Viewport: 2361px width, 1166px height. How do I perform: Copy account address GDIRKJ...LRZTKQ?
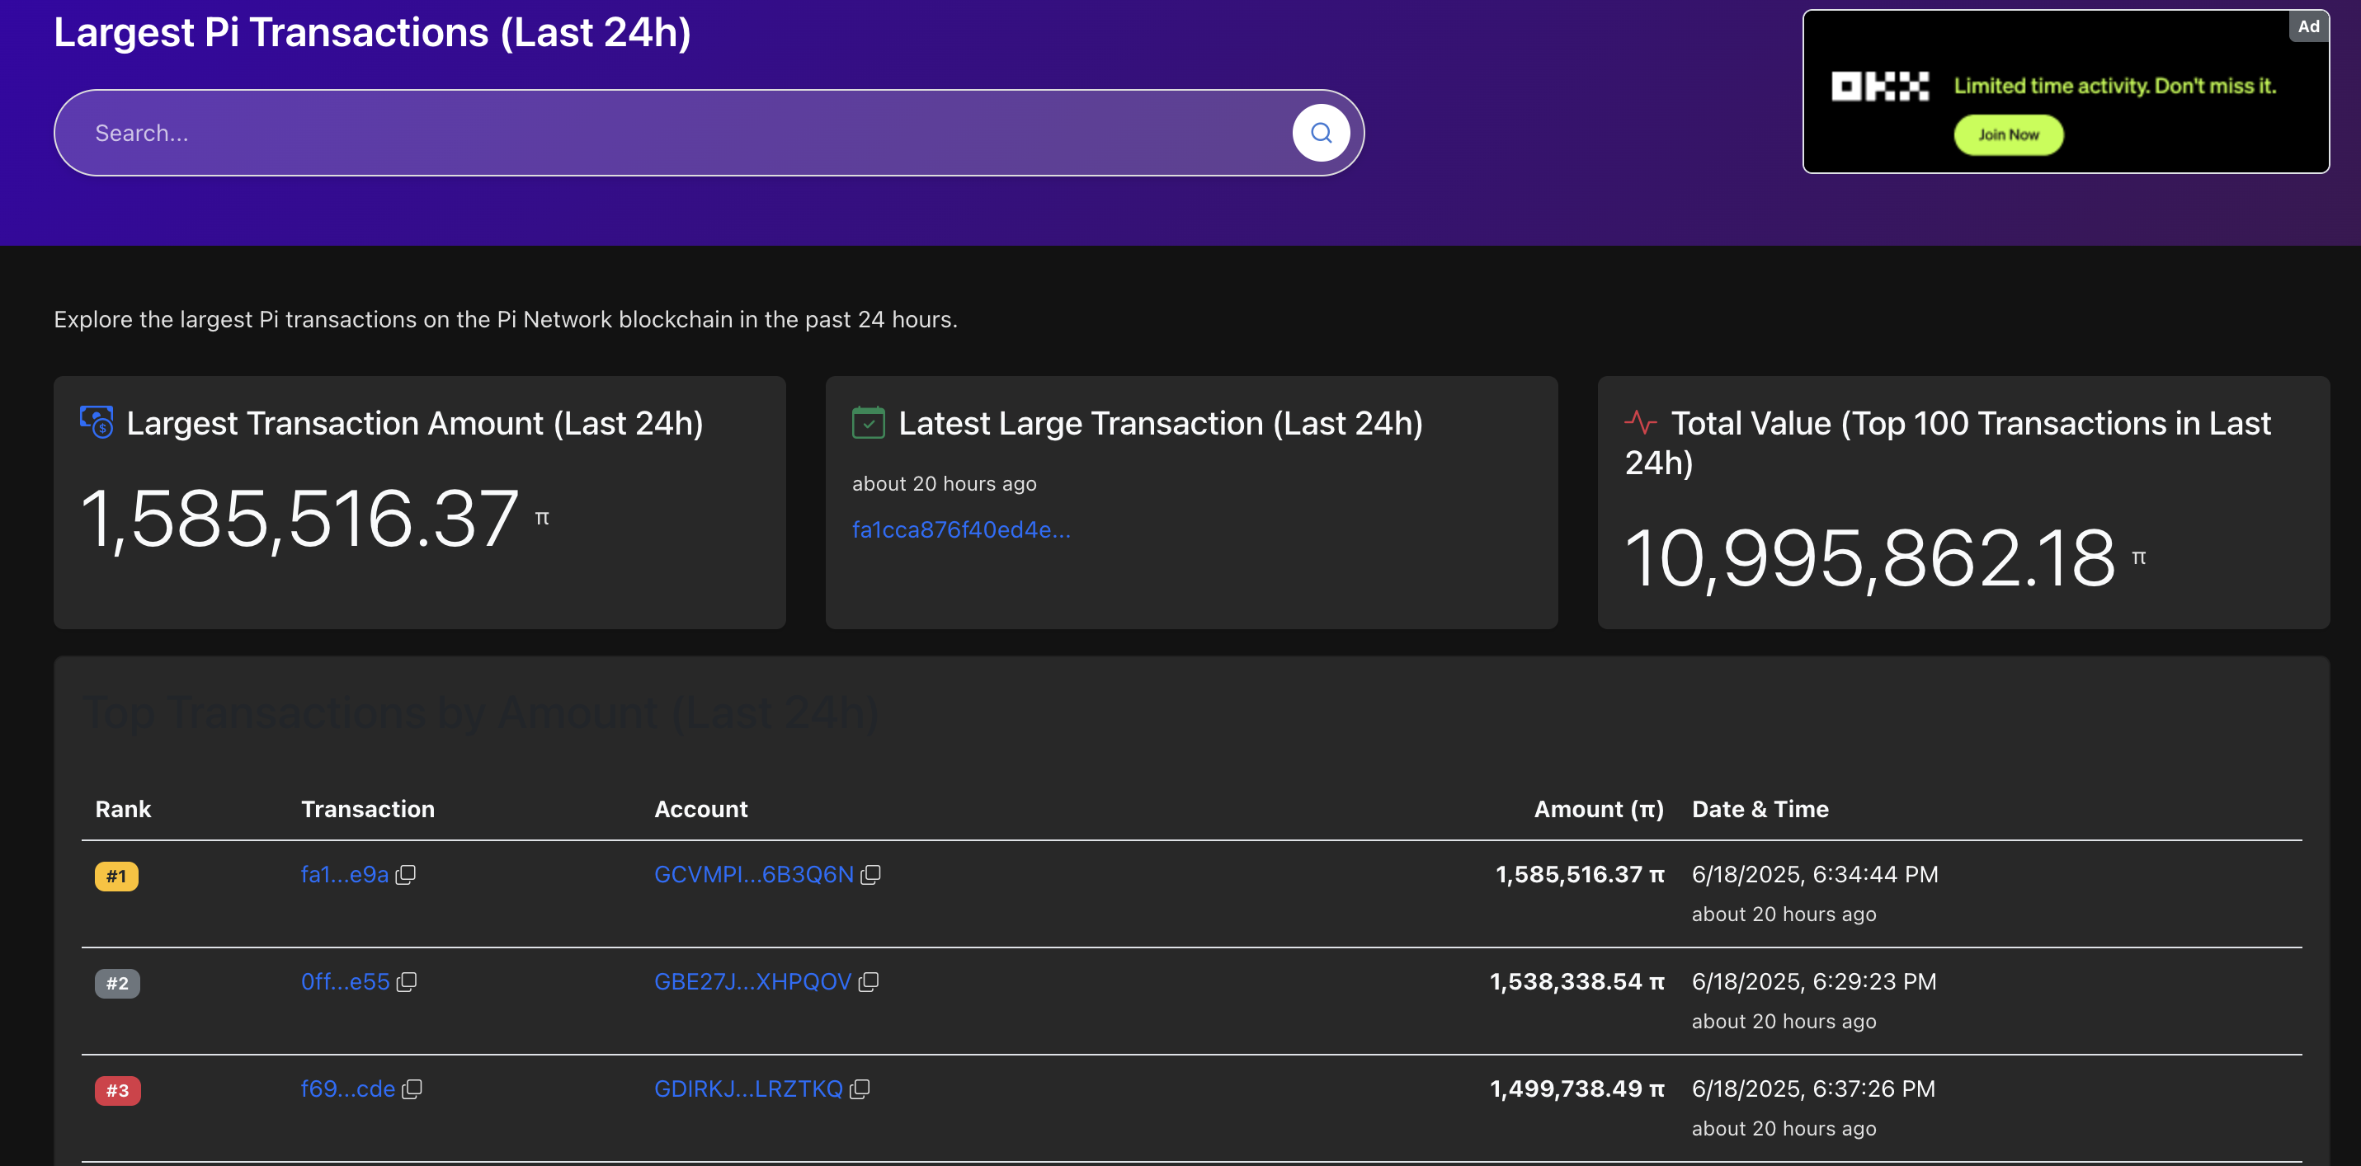(859, 1089)
